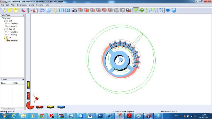Screen dimensions: 212x119
Task: Click the blue ZOOM thumbwheel
Action: point(61,107)
